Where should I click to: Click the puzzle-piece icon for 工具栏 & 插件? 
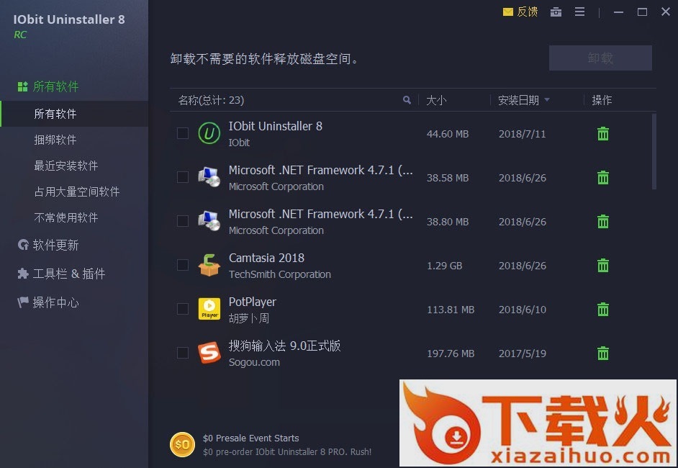[23, 274]
